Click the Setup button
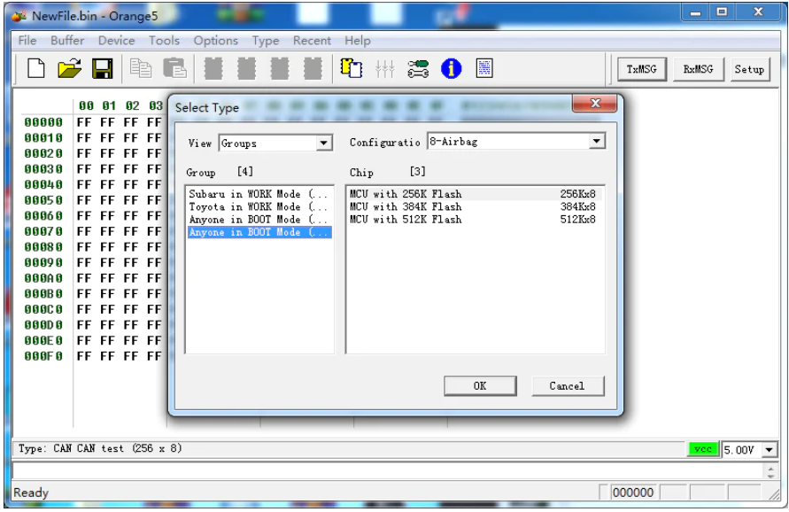 pos(749,69)
